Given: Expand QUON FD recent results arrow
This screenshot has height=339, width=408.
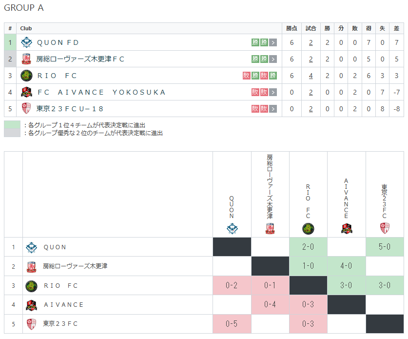Looking at the screenshot, I should 273,42.
